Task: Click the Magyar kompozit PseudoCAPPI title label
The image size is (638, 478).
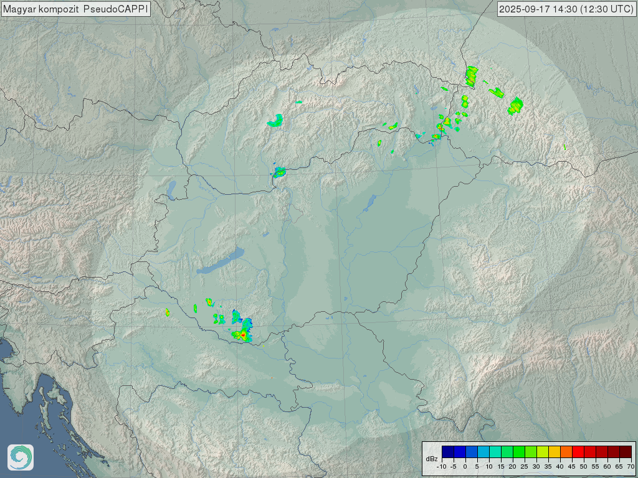Action: pos(75,9)
